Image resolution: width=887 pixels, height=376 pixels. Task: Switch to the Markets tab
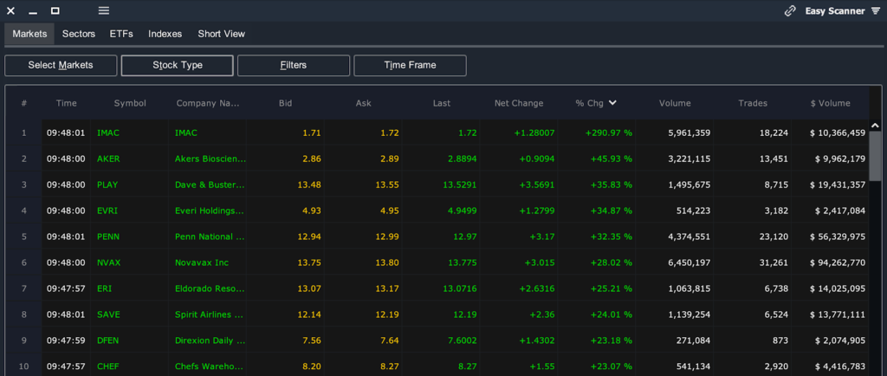29,34
